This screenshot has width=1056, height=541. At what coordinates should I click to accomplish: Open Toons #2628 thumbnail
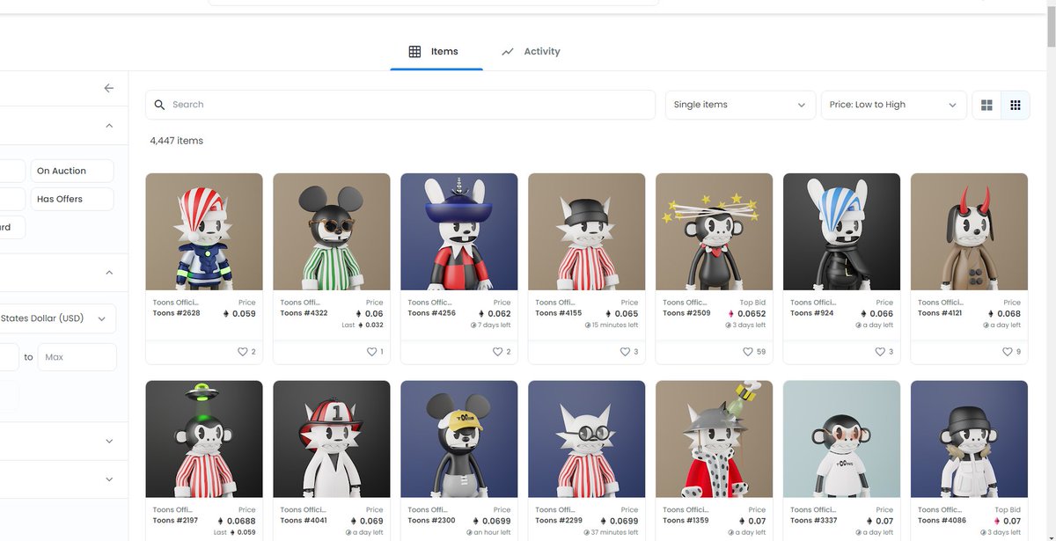coord(204,231)
